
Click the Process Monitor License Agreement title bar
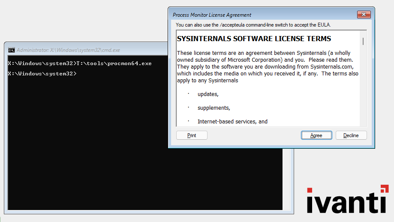pos(257,15)
